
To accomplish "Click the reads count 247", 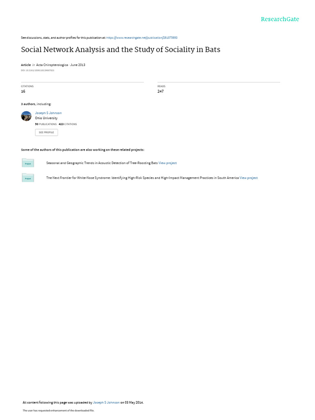I will pyautogui.click(x=160, y=91).
